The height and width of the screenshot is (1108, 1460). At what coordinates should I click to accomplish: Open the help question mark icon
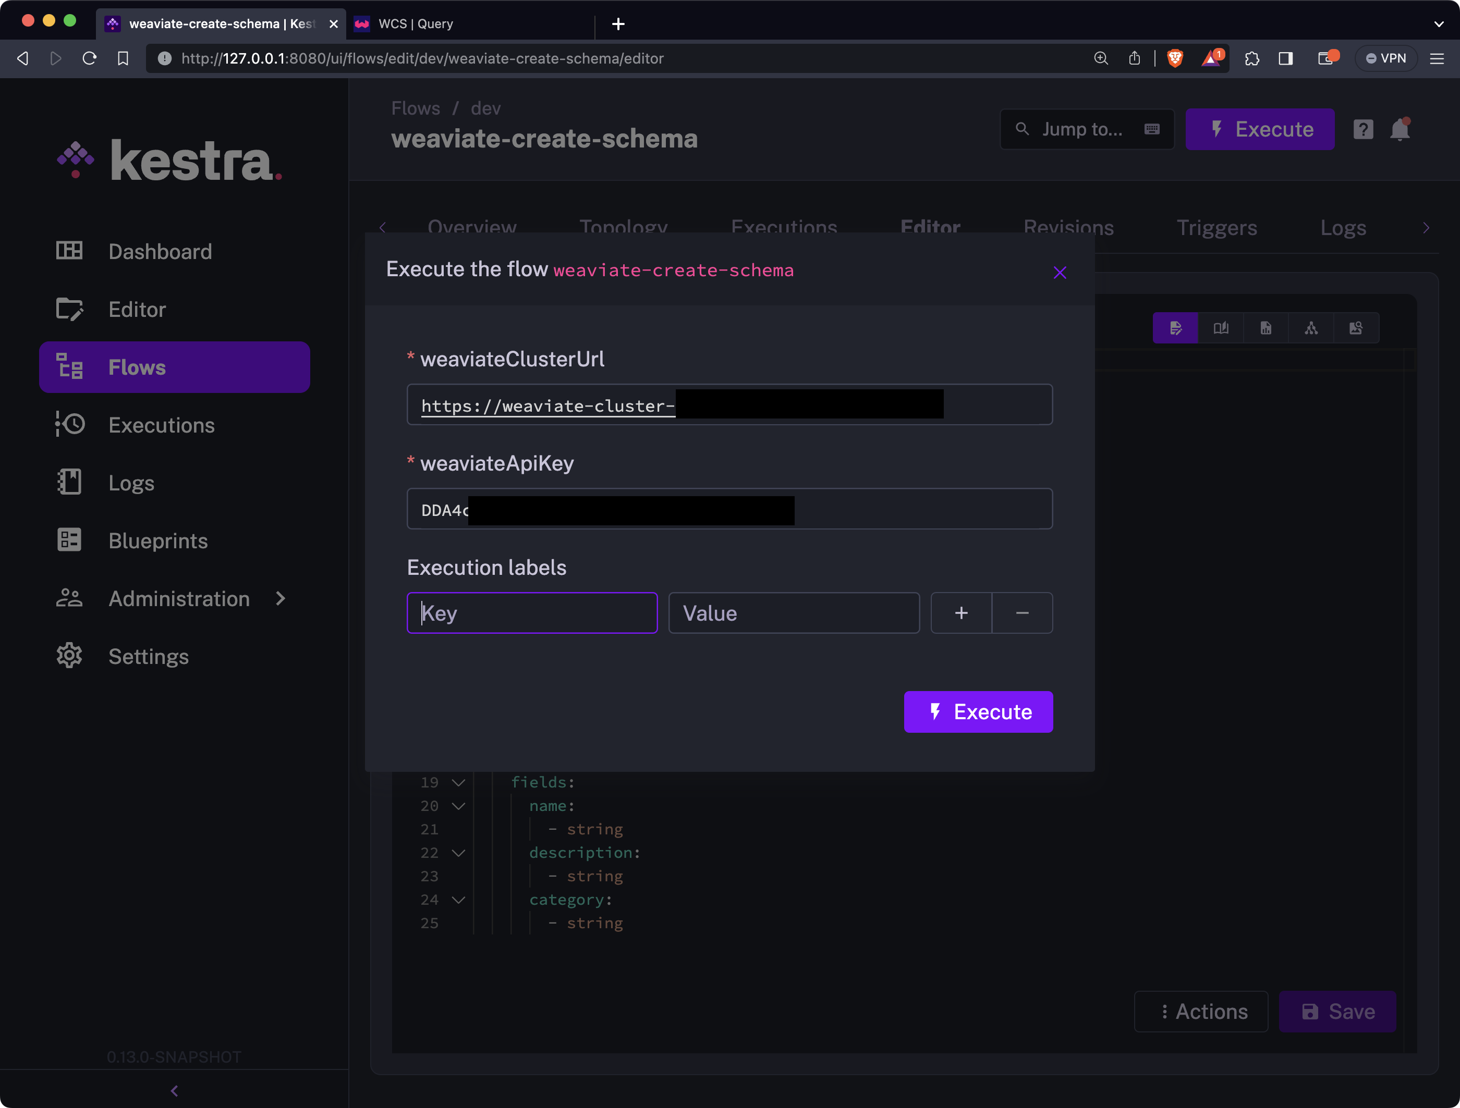(1363, 129)
